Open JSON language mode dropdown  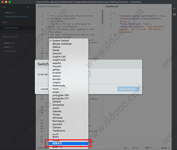tap(148, 148)
